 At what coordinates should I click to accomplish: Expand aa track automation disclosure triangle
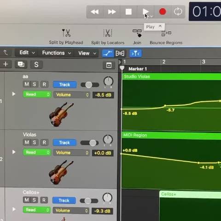coord(14,94)
